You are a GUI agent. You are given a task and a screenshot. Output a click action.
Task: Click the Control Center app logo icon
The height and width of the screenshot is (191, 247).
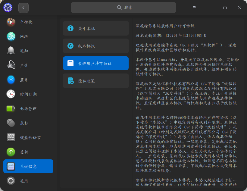click(8, 8)
